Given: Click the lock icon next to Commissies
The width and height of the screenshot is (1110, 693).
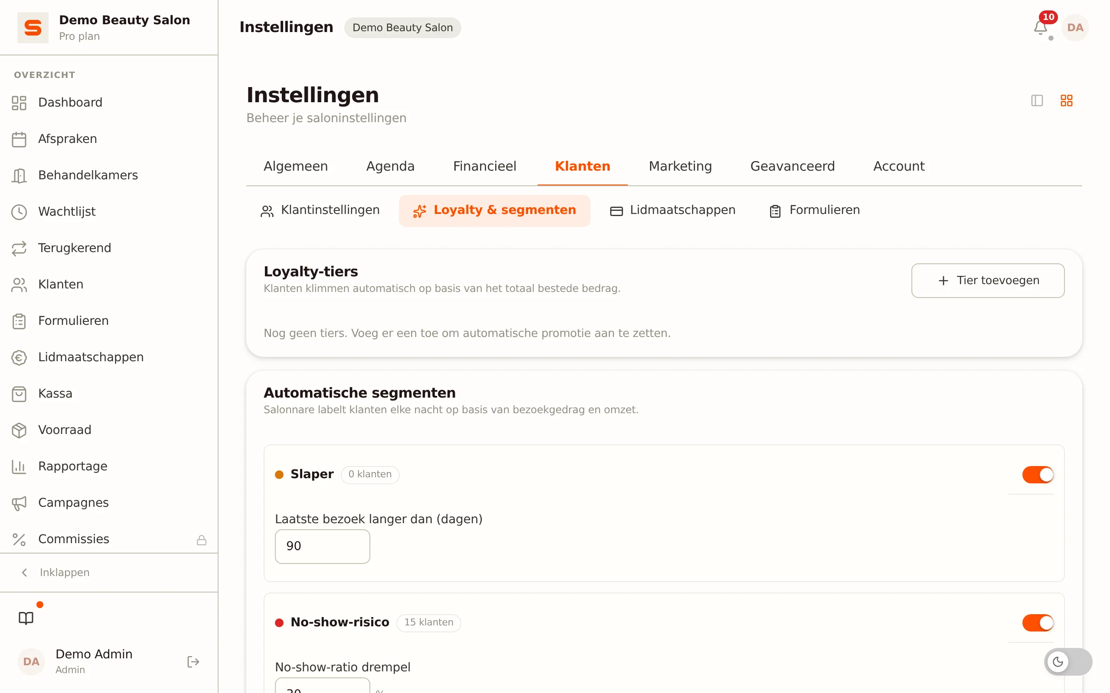Looking at the screenshot, I should pos(201,540).
